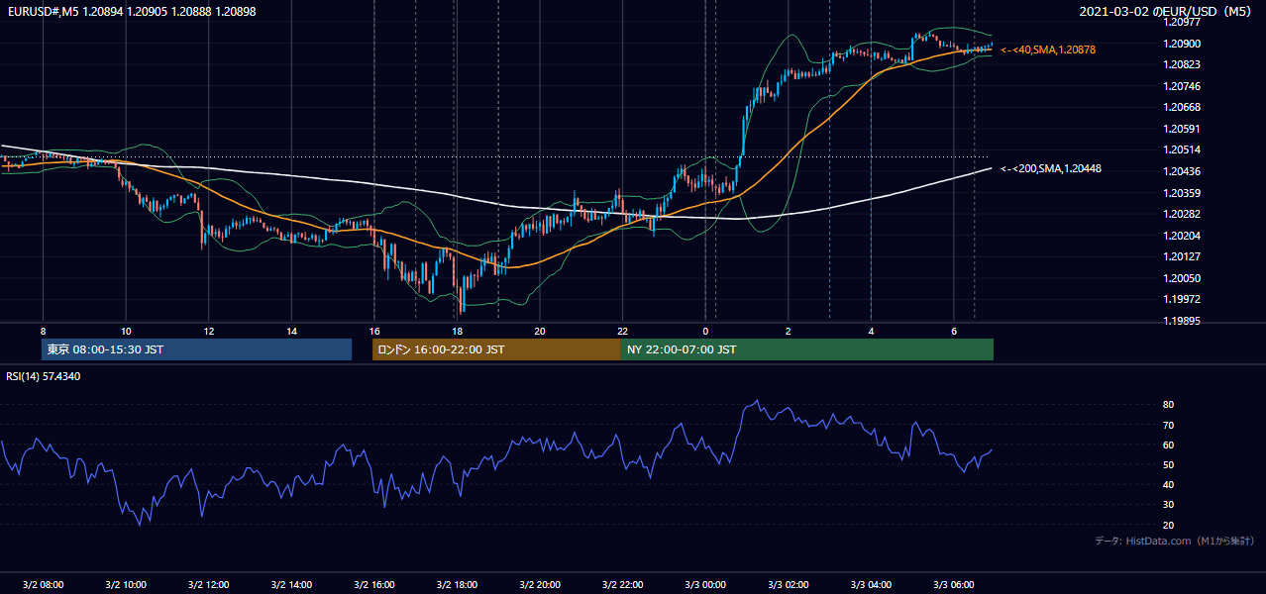Image resolution: width=1266 pixels, height=594 pixels.
Task: Click hour tick 0 under the price chart
Action: click(x=705, y=331)
